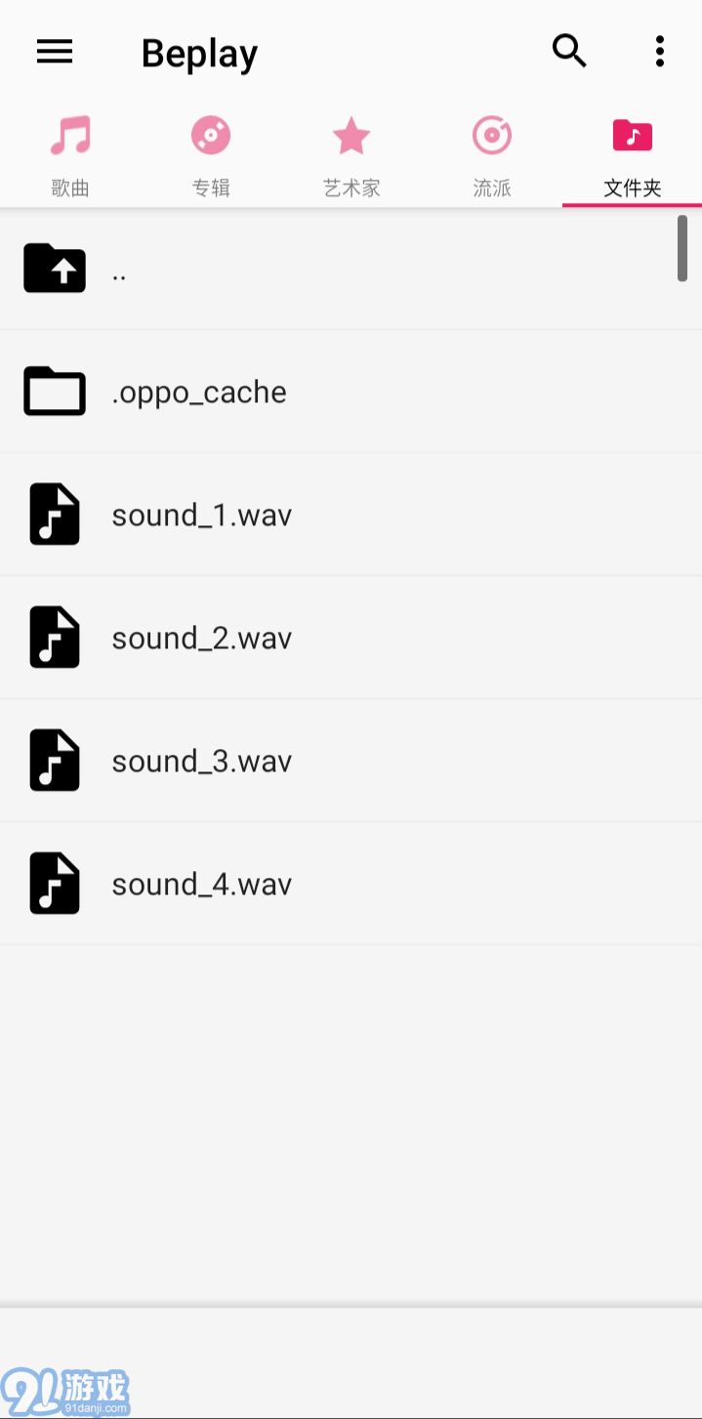Screen dimensions: 702x1419
Task: Select the sound_3.wav entry
Action: pos(201,760)
